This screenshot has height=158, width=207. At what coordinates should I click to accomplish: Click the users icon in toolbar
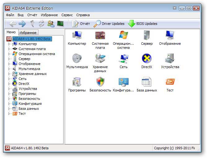coord(51,24)
